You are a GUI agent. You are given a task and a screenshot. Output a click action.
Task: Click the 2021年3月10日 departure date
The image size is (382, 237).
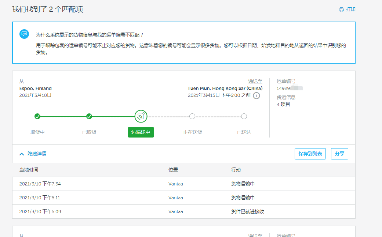[x=35, y=95]
